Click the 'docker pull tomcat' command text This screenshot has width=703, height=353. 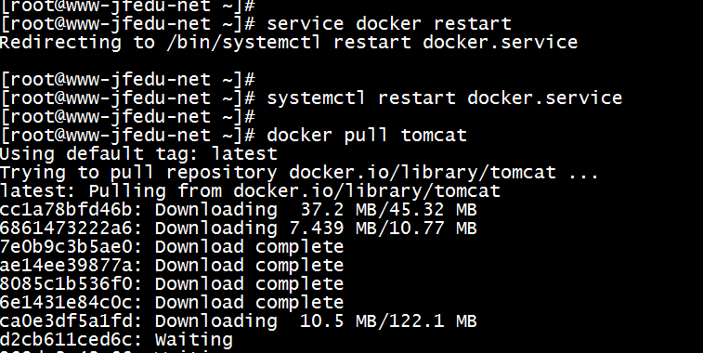367,135
